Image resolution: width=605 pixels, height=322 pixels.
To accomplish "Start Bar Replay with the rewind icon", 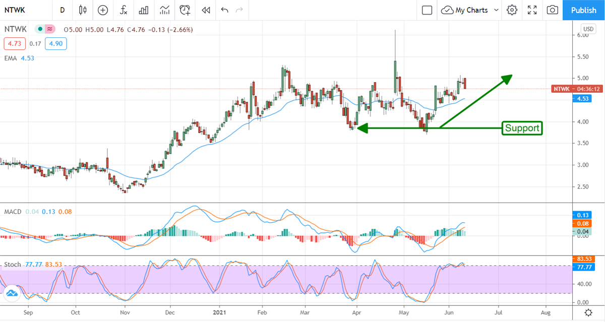I will pos(205,10).
